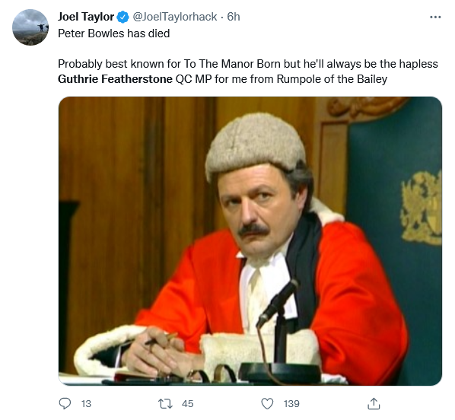Open the three-dot more options menu
The image size is (455, 420).
tap(435, 17)
